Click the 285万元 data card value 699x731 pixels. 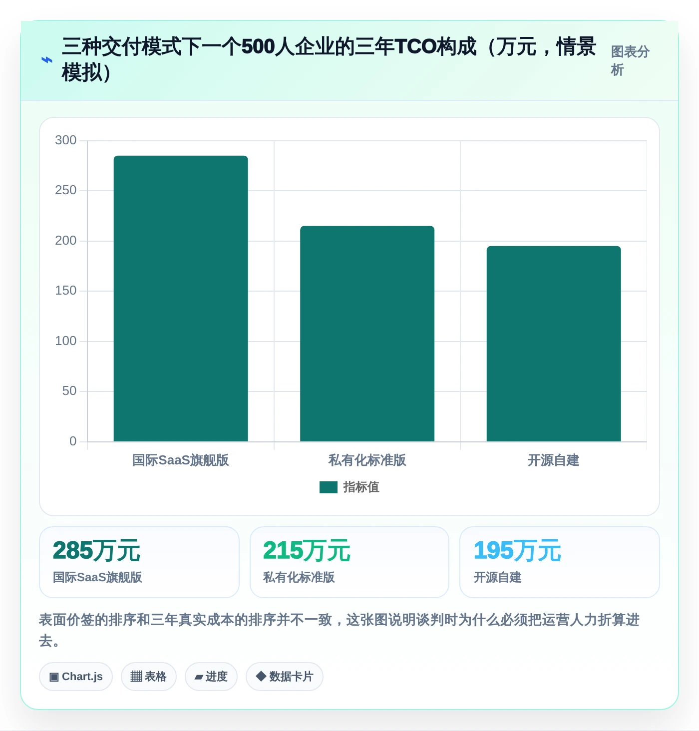coord(96,551)
